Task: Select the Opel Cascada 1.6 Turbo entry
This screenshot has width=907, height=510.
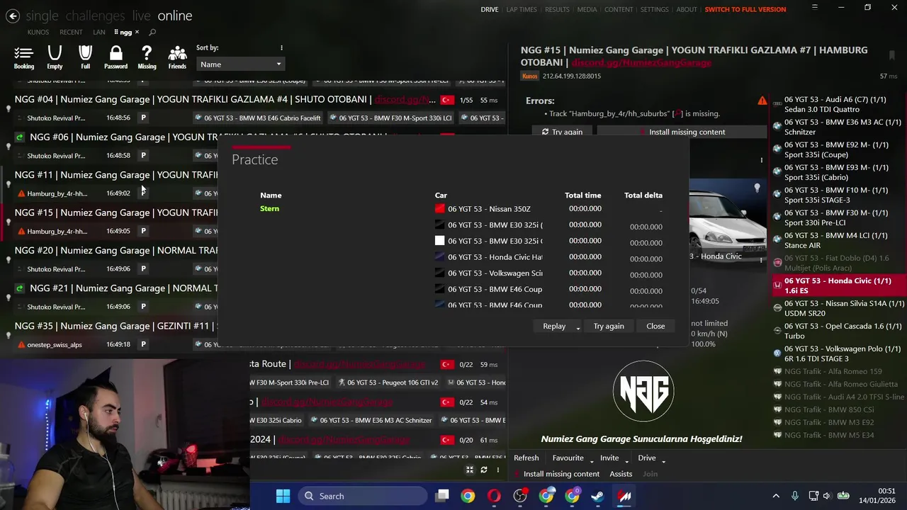Action: (838, 331)
